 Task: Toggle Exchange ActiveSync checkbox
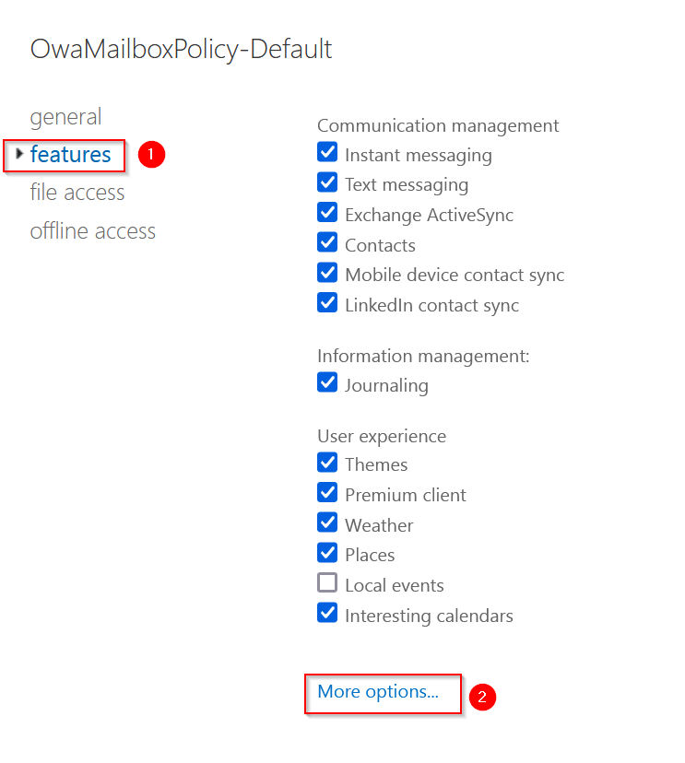pyautogui.click(x=327, y=213)
